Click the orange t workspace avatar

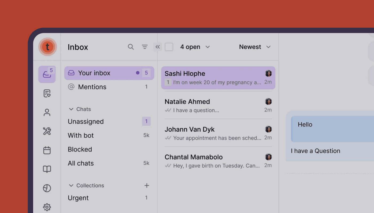click(x=47, y=47)
